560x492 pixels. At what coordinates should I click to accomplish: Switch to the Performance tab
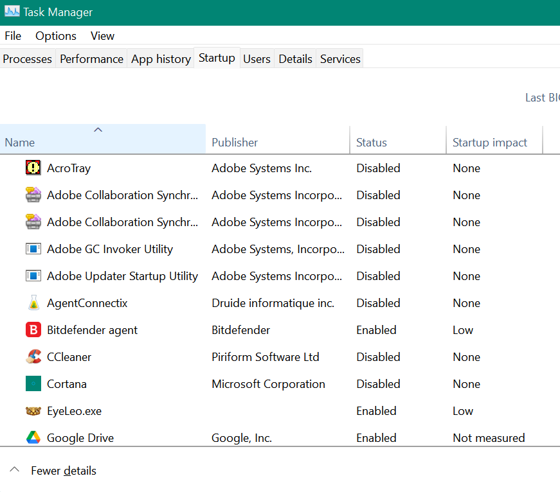(x=91, y=58)
